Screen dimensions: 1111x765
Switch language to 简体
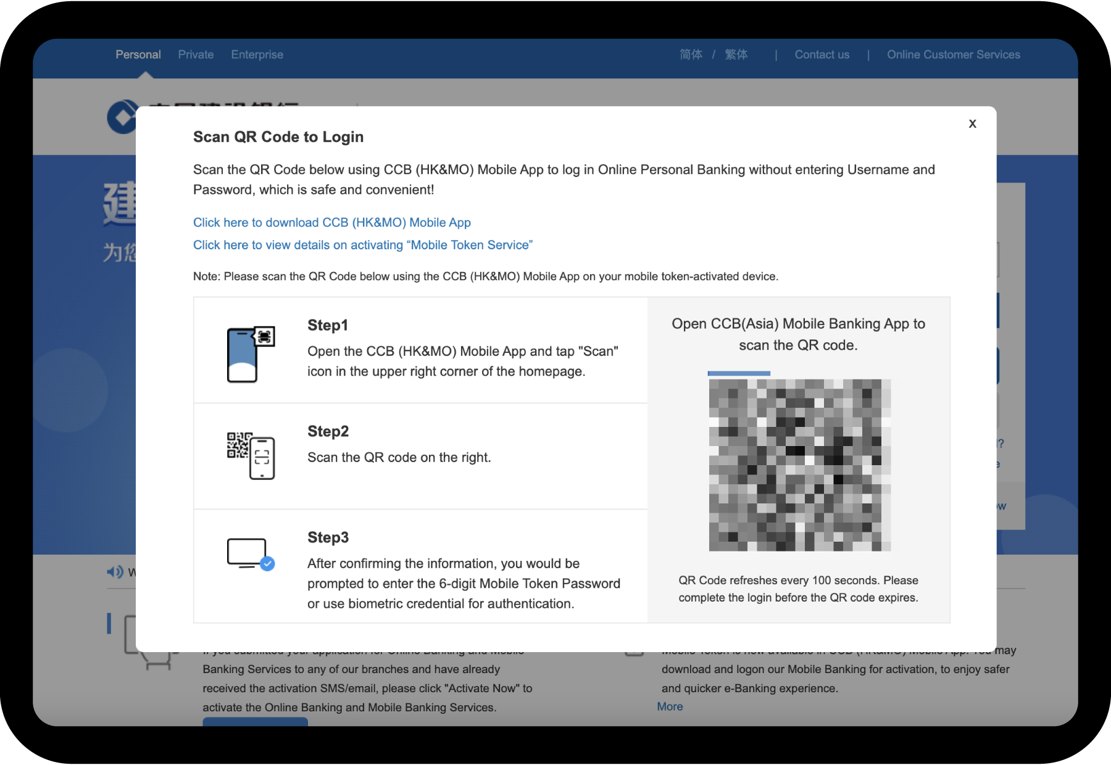click(691, 54)
